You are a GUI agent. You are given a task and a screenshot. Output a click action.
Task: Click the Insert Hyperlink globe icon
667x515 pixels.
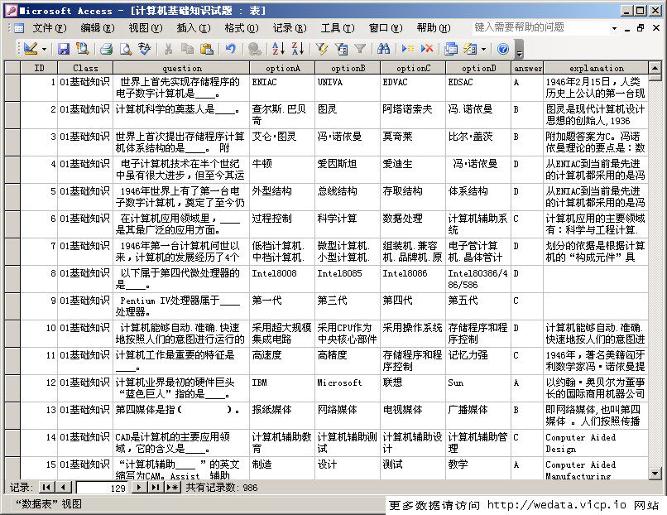click(254, 49)
